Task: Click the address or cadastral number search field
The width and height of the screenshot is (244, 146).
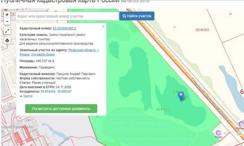Action: tap(67, 16)
